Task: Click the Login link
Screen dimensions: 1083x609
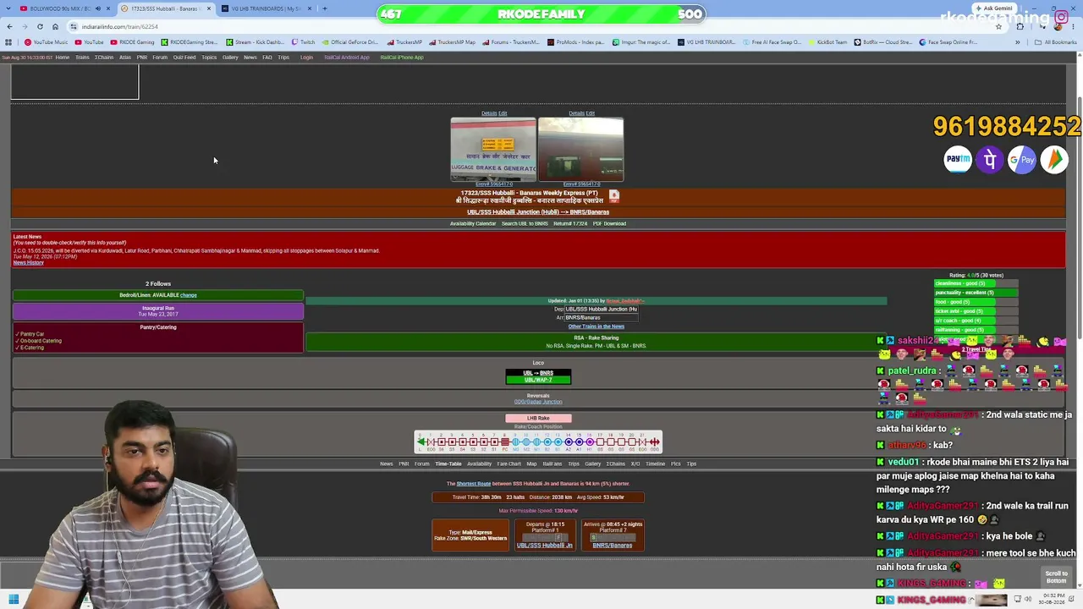Action: pyautogui.click(x=306, y=58)
